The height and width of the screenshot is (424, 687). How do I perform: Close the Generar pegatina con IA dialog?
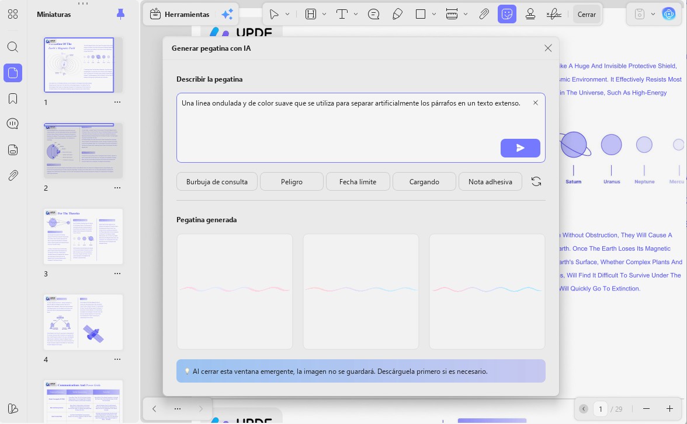(x=548, y=48)
